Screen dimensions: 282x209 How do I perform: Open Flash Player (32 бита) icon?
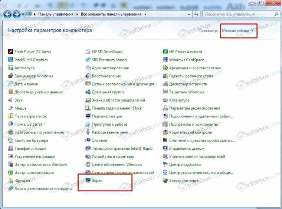click(x=11, y=52)
